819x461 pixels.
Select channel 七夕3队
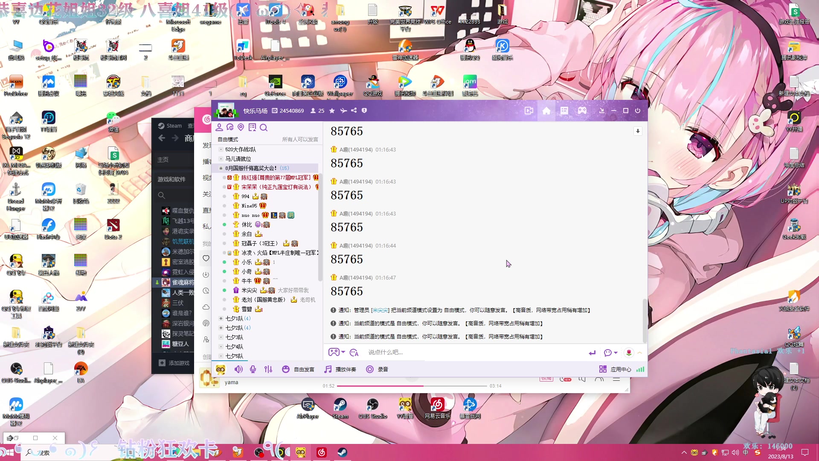pos(234,337)
